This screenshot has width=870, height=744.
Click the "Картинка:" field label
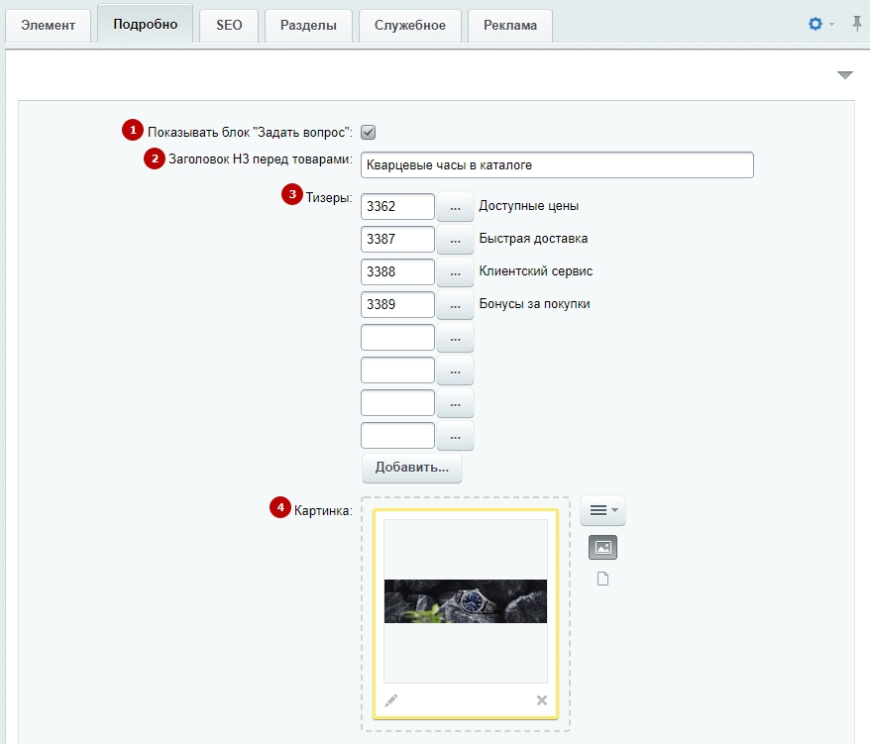[323, 510]
